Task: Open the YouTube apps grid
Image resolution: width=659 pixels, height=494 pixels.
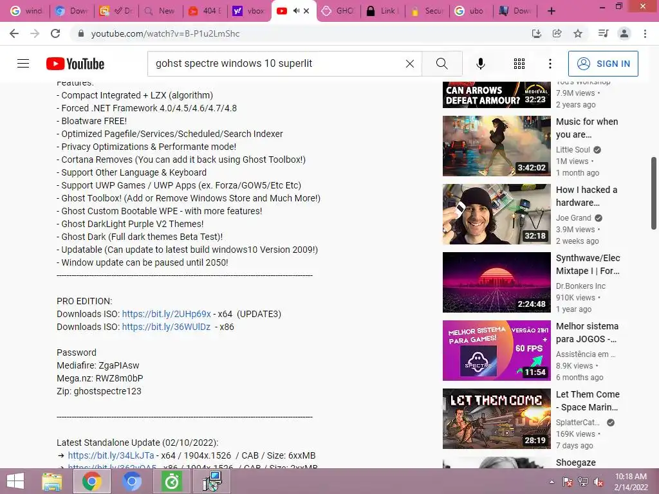Action: pos(519,64)
